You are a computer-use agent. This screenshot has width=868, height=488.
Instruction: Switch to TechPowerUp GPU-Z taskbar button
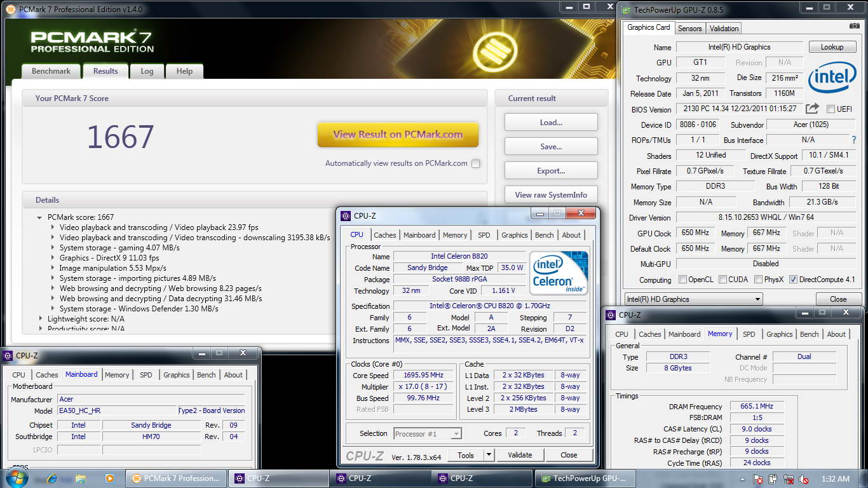585,478
